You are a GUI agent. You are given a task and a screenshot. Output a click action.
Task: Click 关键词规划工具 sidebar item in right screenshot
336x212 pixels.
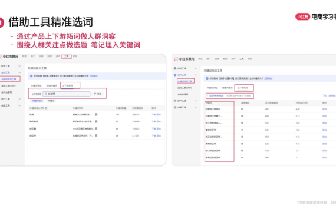click(185, 81)
